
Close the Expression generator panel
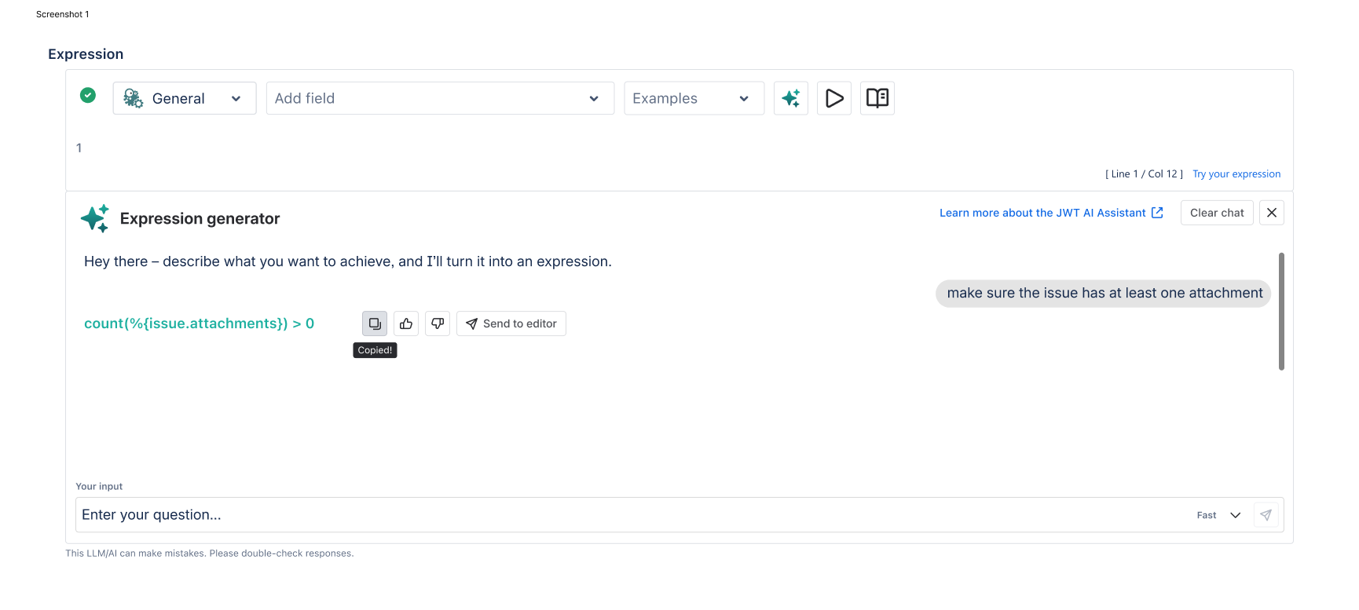[1272, 213]
